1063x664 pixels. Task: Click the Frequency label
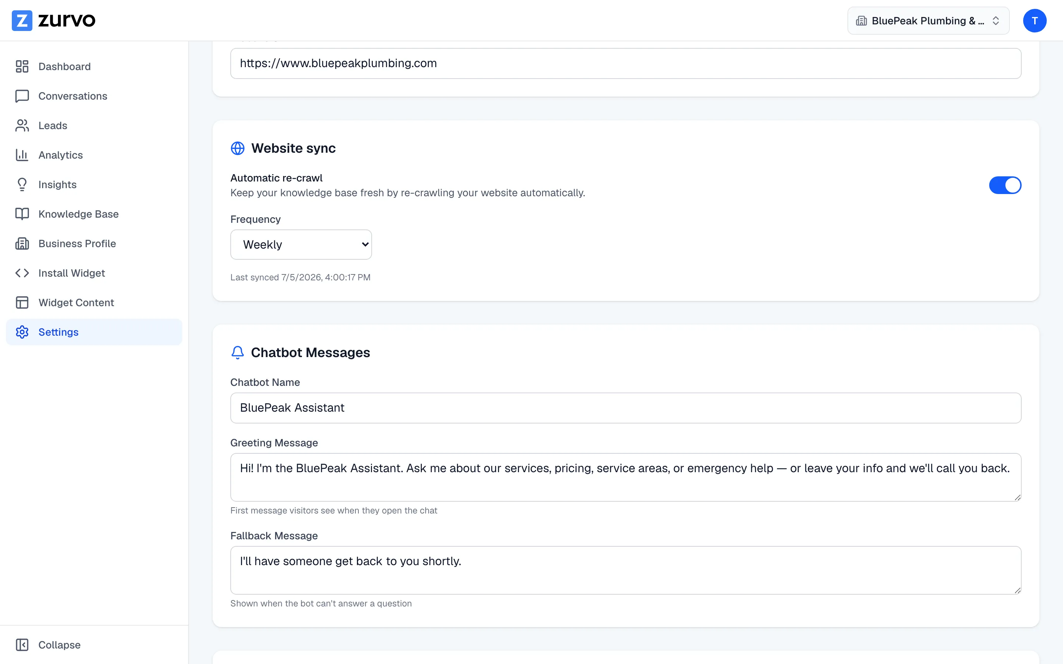(x=255, y=219)
